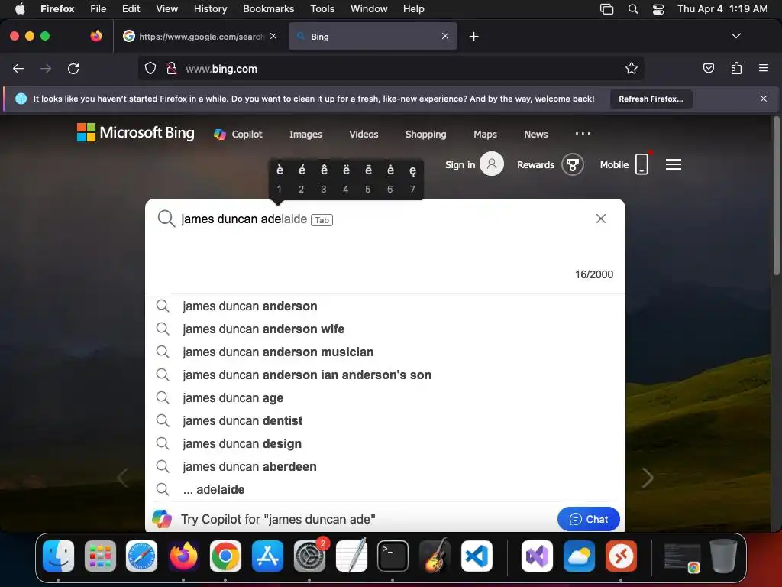782x587 pixels.
Task: Choose accent ē option 5
Action: tap(368, 178)
